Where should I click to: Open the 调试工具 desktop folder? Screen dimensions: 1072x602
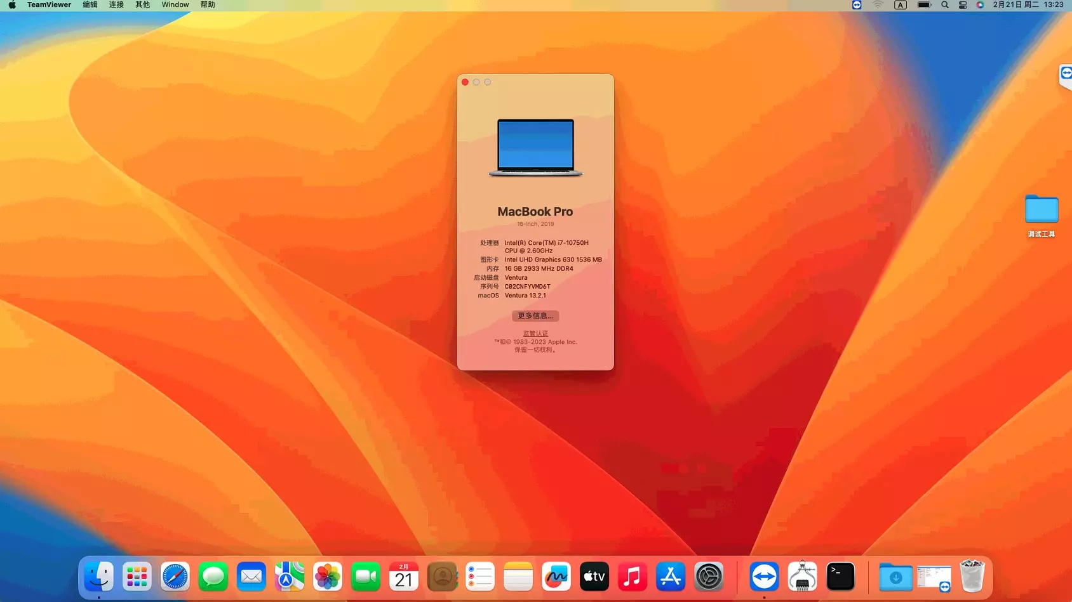pos(1042,211)
